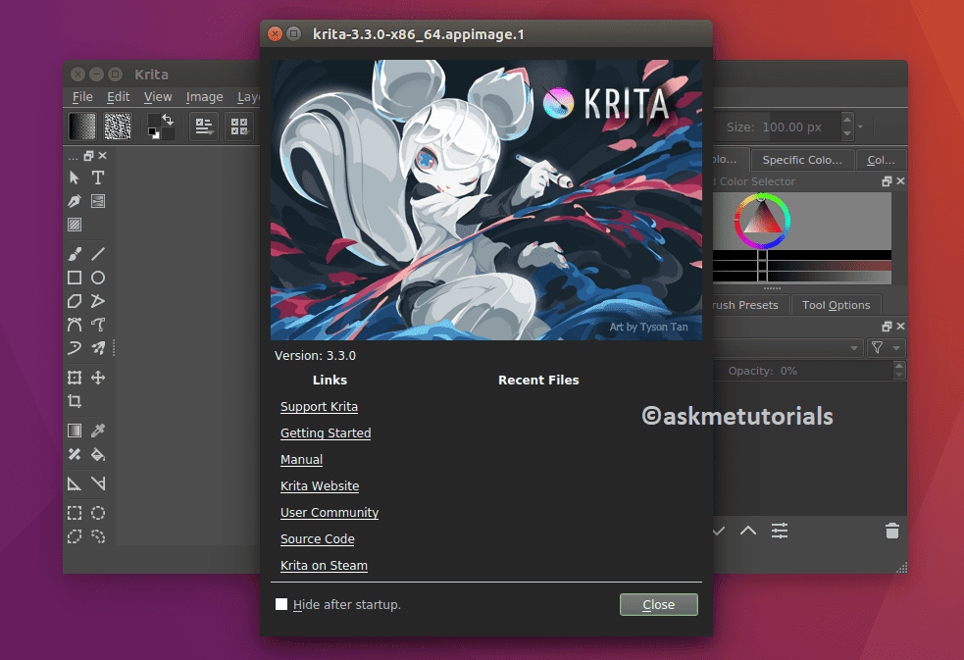964x660 pixels.
Task: Select the gradient editing tool beside the calligraphy pen
Action: point(98,201)
